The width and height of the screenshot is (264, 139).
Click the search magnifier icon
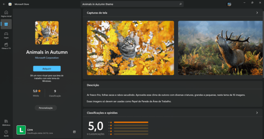tap(181, 4)
